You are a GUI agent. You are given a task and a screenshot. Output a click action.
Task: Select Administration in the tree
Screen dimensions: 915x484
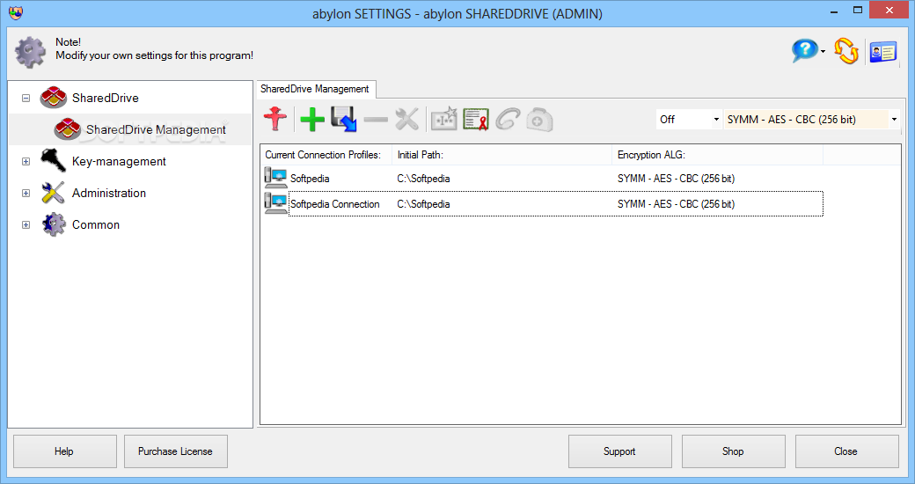109,193
